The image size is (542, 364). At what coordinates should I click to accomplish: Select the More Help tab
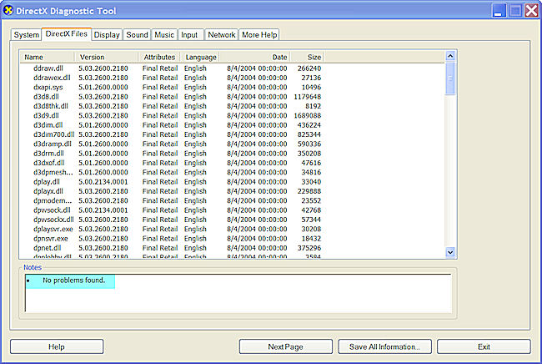point(259,35)
